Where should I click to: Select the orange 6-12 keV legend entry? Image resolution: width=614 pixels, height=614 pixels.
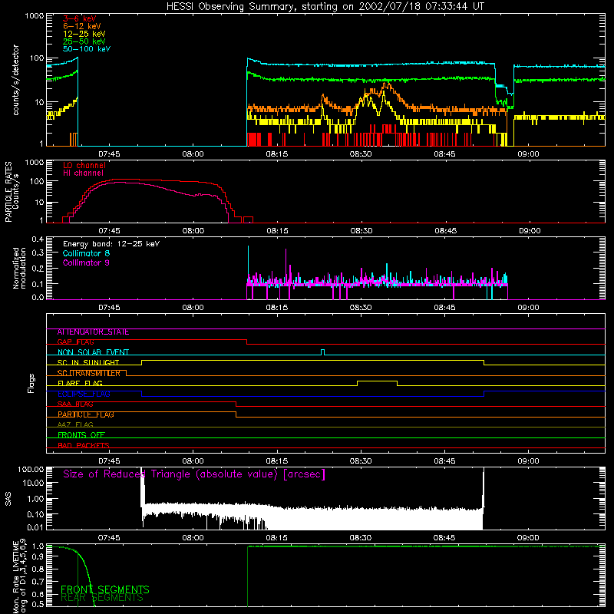(x=82, y=26)
